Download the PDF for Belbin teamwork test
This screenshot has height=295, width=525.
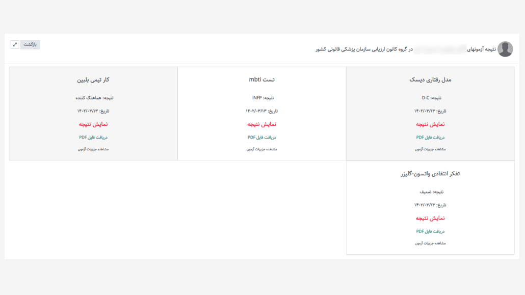point(93,138)
